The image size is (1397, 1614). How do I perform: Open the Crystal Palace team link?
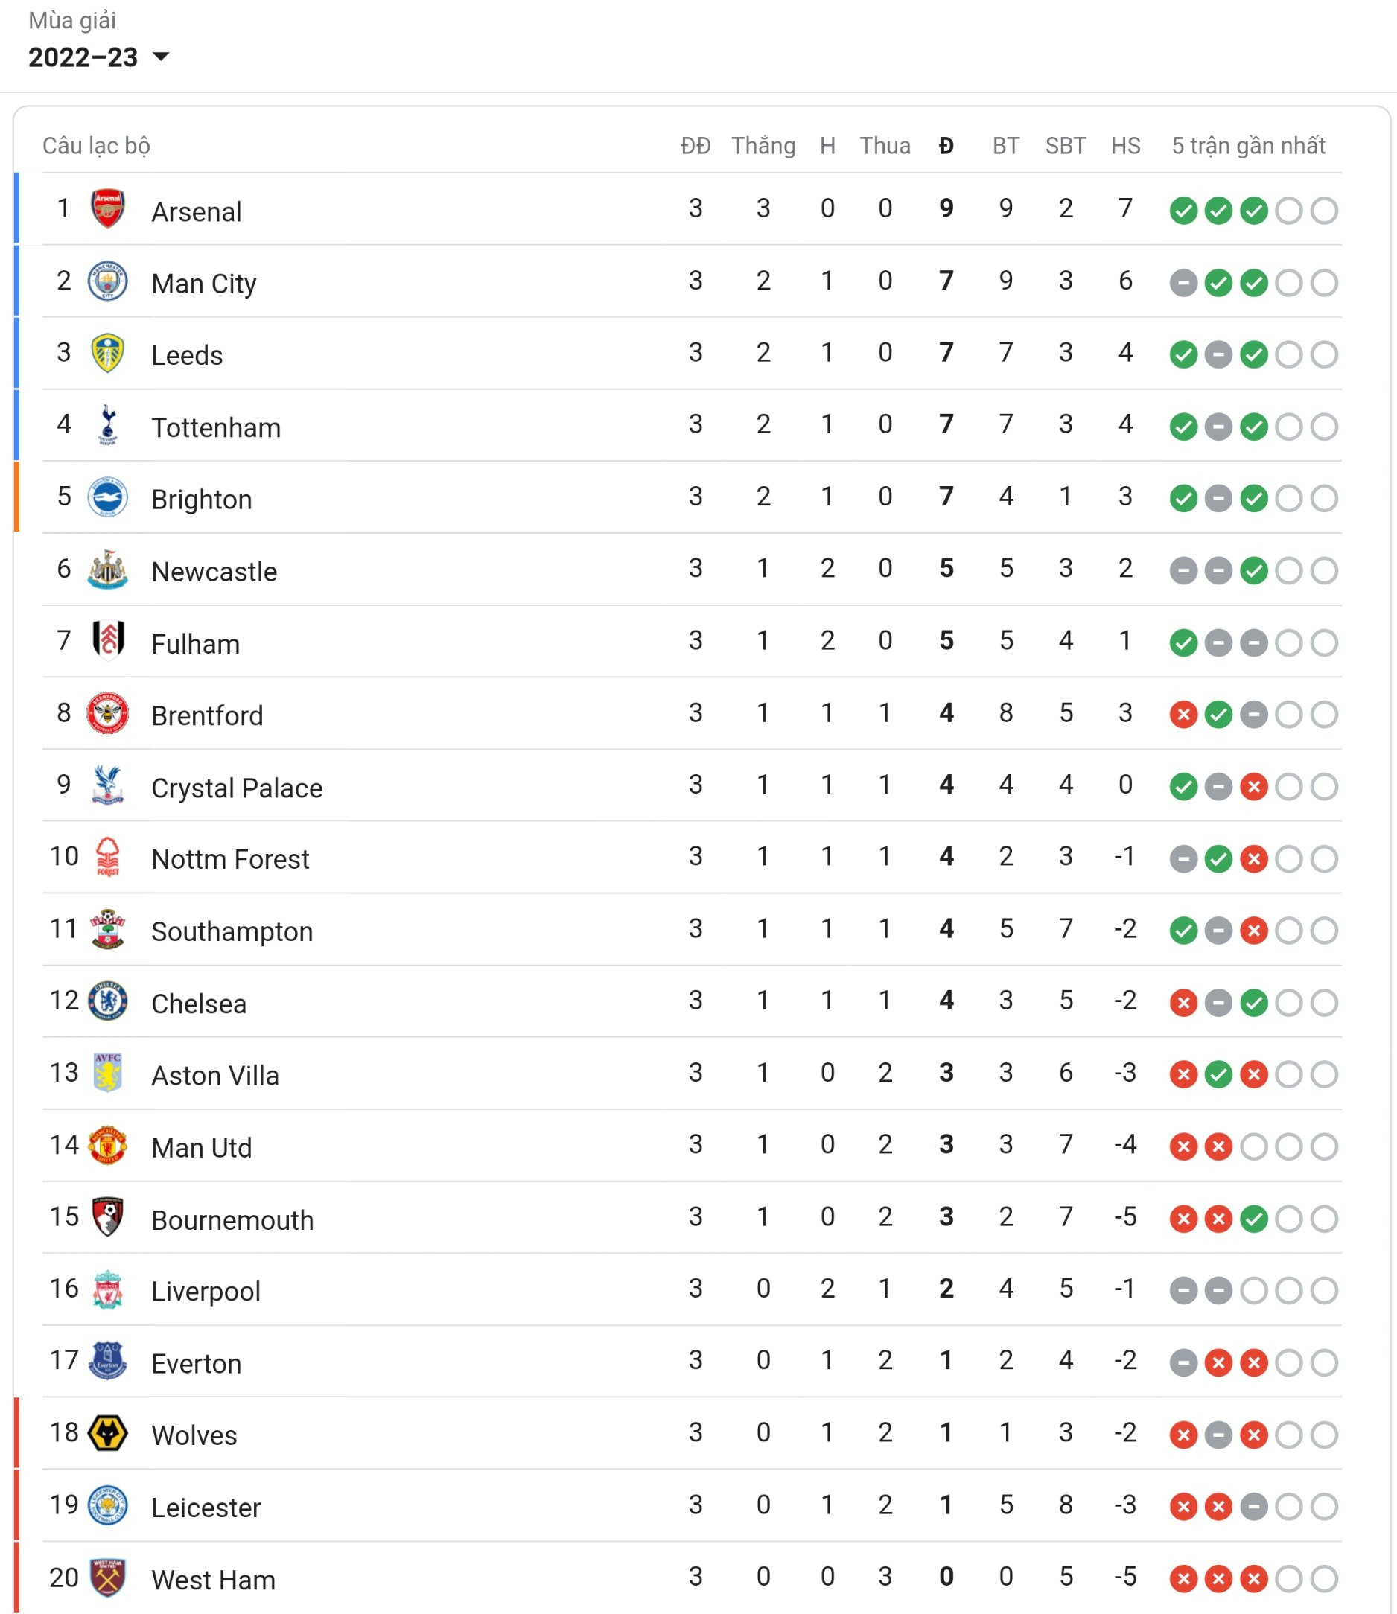[236, 788]
